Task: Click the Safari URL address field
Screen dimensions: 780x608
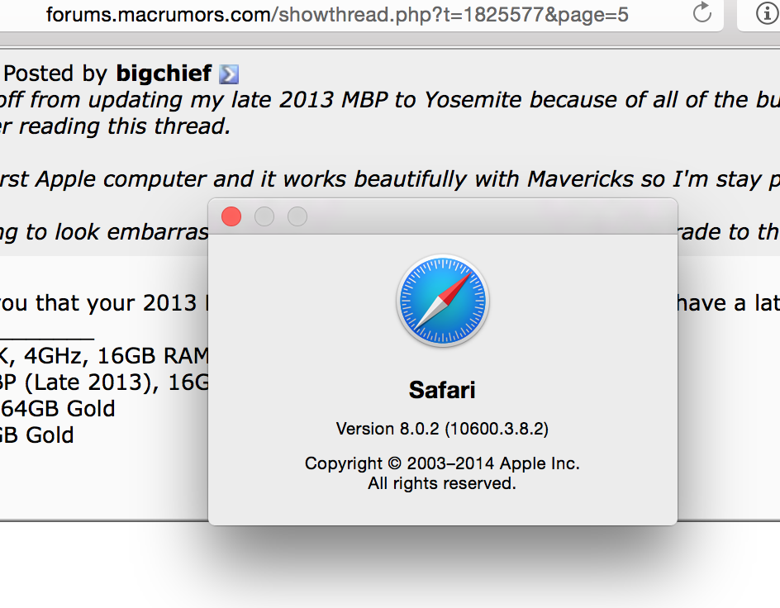Action: 337,14
